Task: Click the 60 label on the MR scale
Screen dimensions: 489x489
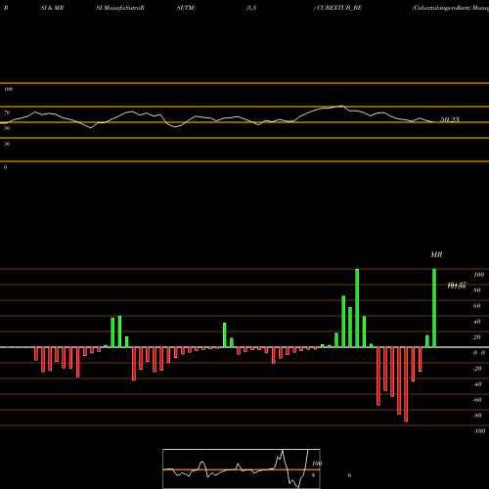Action: point(477,306)
